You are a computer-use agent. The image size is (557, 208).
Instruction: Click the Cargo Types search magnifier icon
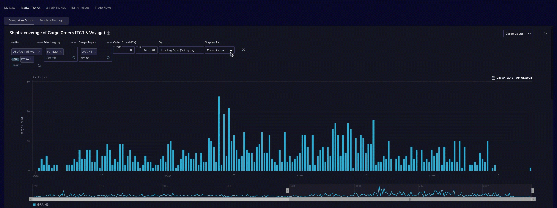coord(108,58)
